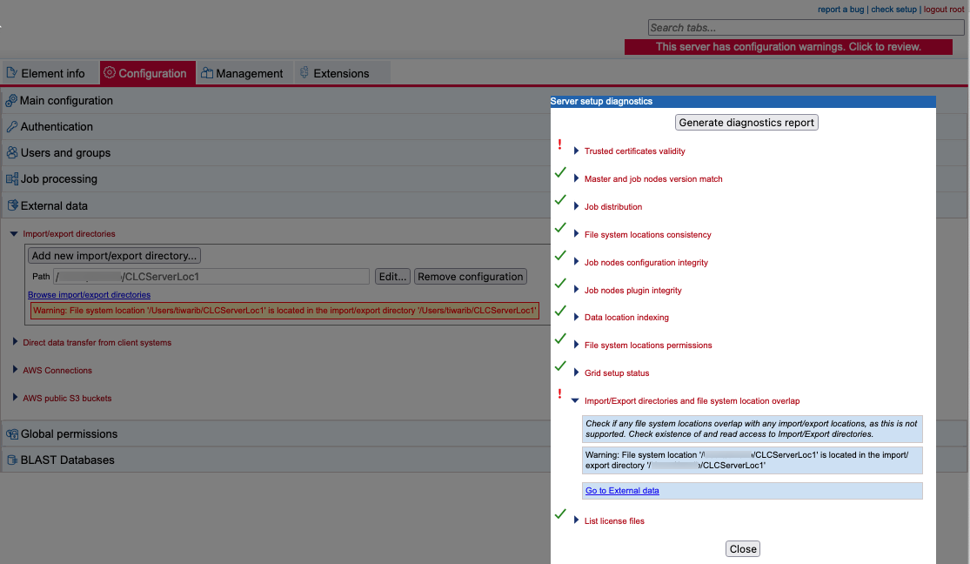Follow the Go to External data link
970x564 pixels.
click(621, 490)
